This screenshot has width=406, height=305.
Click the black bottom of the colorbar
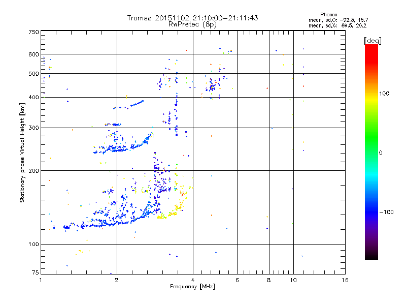tap(371, 256)
